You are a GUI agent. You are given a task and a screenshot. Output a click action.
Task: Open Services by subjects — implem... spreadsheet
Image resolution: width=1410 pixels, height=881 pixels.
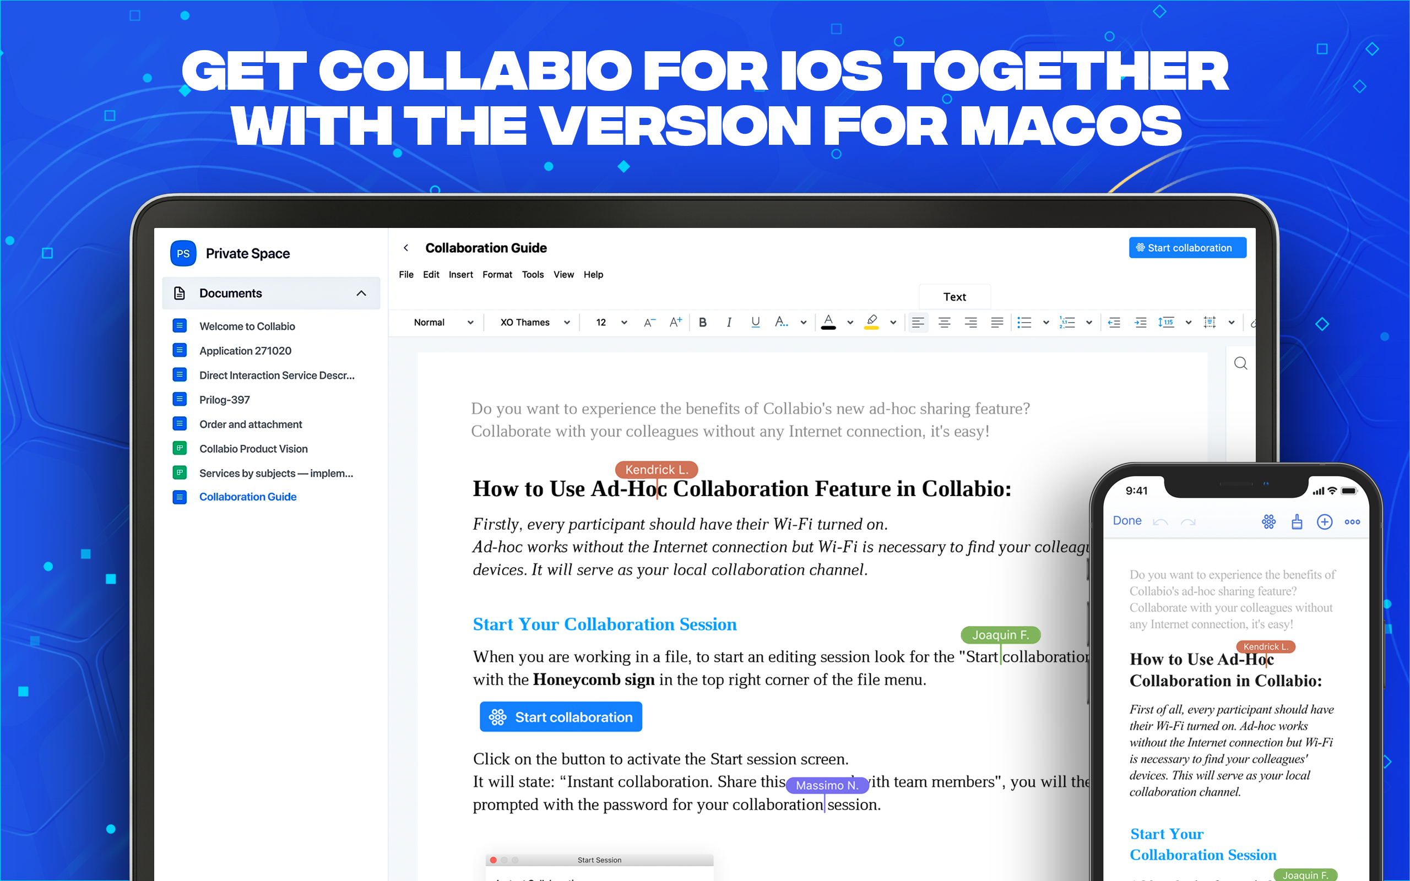point(275,473)
